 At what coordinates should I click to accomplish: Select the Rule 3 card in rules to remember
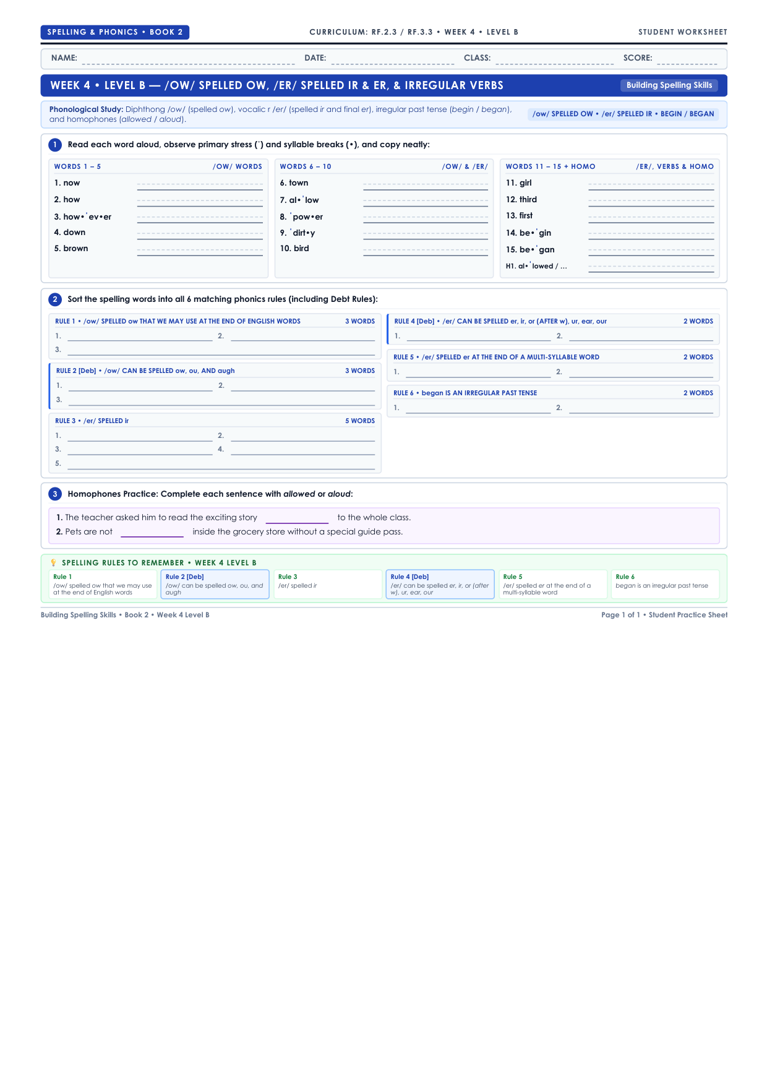click(328, 585)
